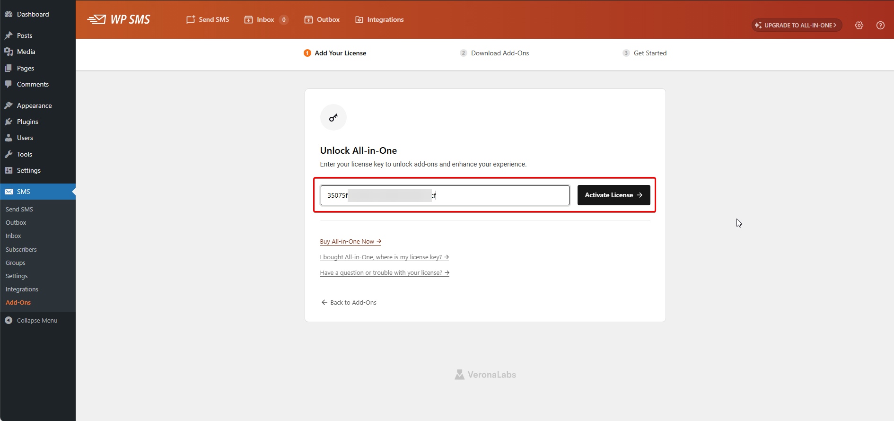Click the Posts pushpin icon
This screenshot has height=421, width=894.
tap(9, 35)
